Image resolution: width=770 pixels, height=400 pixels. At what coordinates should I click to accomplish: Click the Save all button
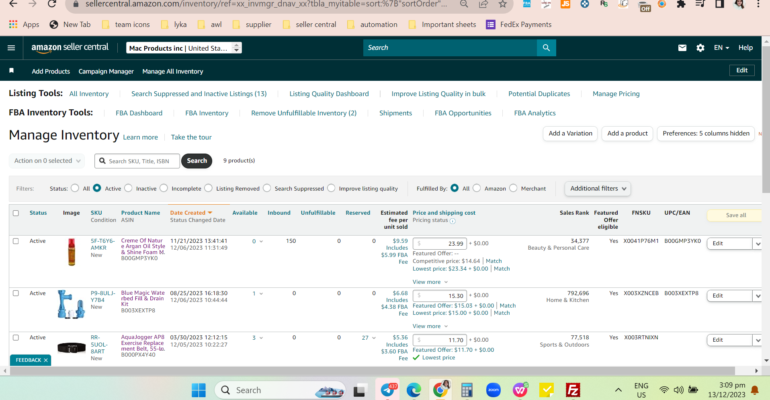(735, 215)
